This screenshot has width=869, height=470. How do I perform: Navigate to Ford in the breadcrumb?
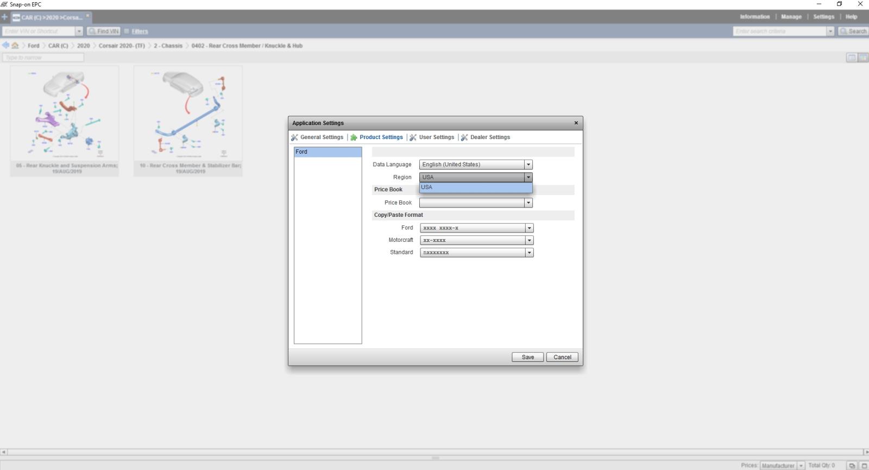click(x=34, y=46)
